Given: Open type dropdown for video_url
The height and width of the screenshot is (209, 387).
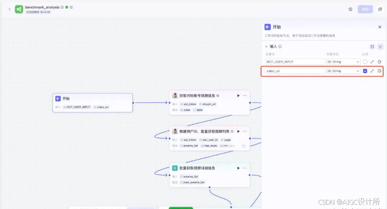Looking at the screenshot, I should 344,71.
